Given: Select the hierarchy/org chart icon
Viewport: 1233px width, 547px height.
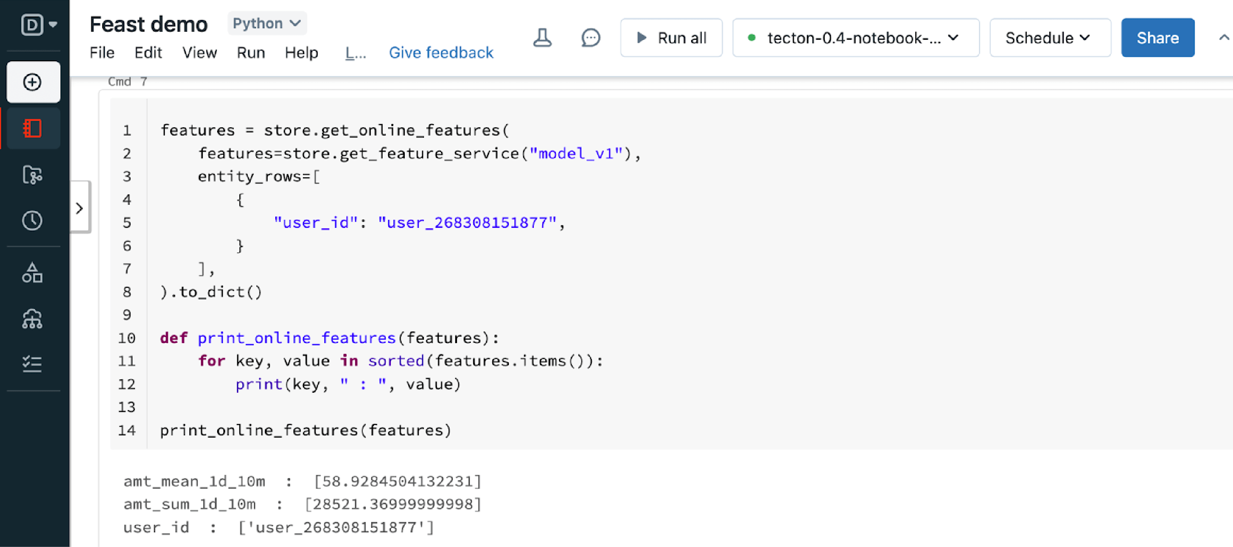Looking at the screenshot, I should pos(31,319).
